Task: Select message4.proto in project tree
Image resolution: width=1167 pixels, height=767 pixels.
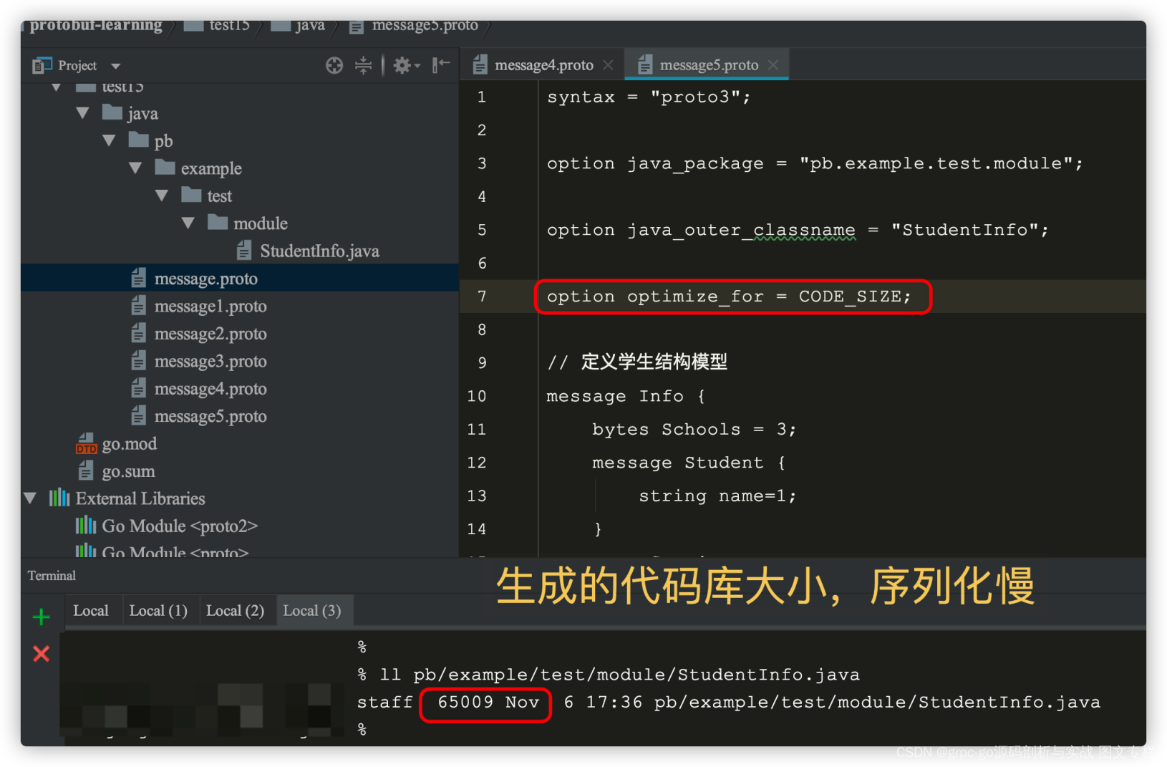Action: (x=210, y=389)
